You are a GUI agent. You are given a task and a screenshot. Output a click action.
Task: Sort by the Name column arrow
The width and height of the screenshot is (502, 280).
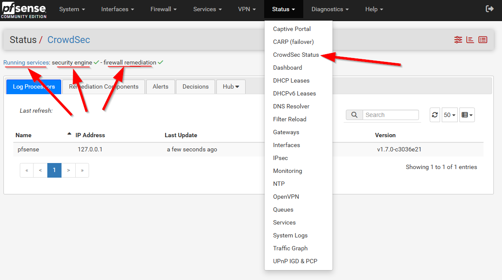69,135
